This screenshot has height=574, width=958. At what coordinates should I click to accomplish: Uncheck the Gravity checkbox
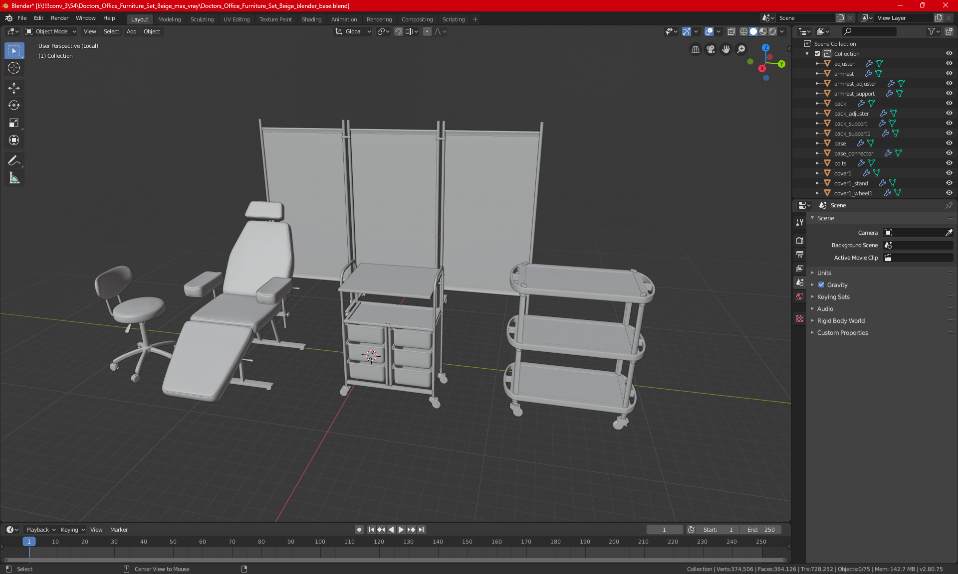821,285
